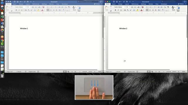Click the vertical scrollbar in Document1
The width and height of the screenshot is (188, 105).
(103, 26)
